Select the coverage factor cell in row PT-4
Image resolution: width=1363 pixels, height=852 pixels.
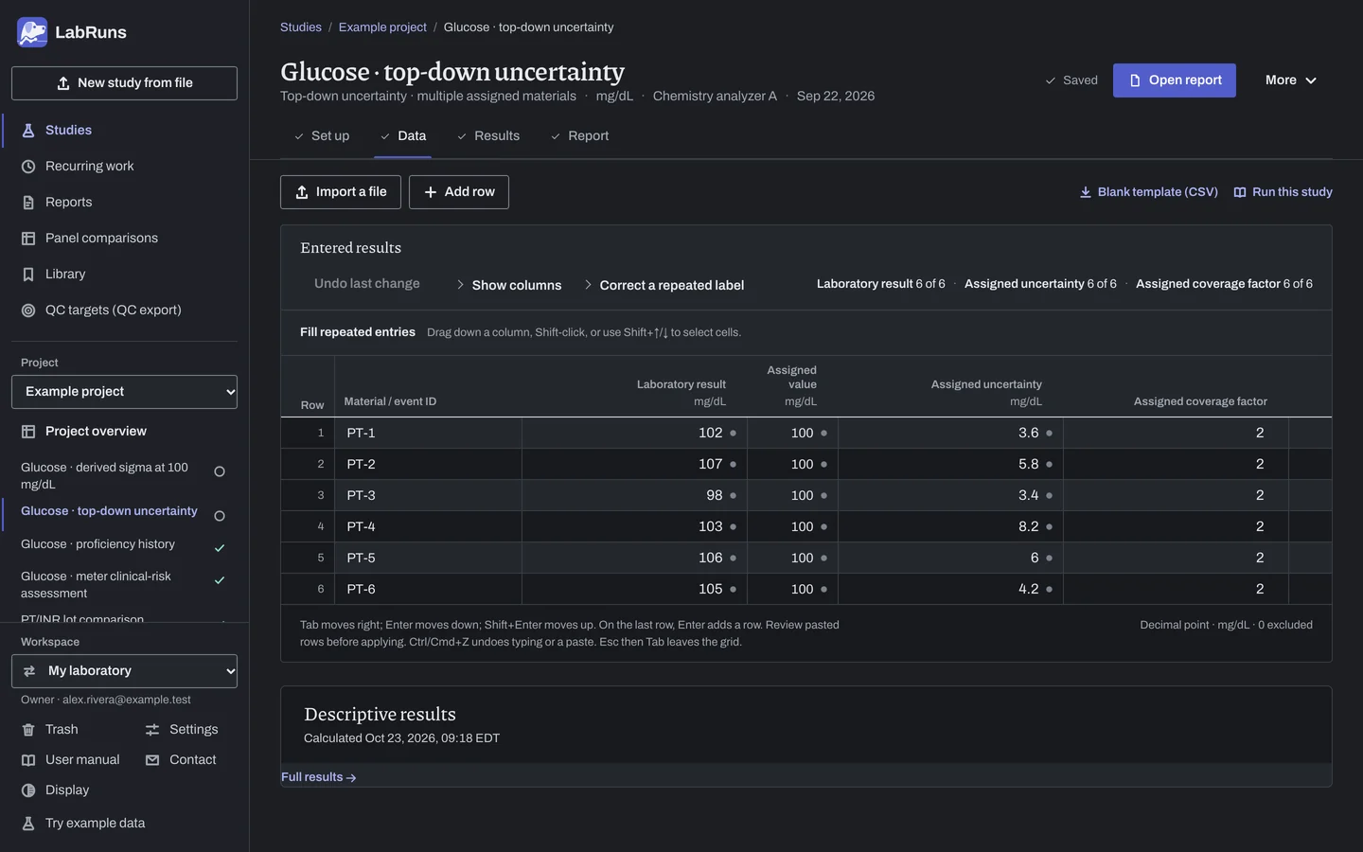pyautogui.click(x=1177, y=527)
